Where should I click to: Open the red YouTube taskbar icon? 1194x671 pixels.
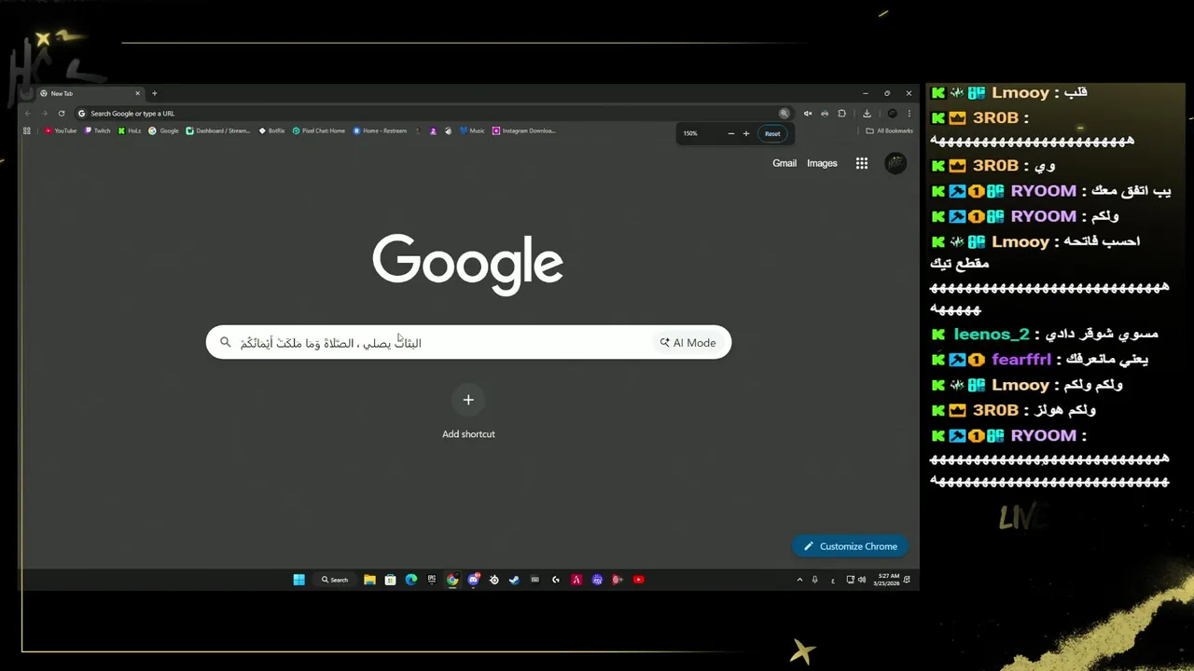pyautogui.click(x=638, y=580)
